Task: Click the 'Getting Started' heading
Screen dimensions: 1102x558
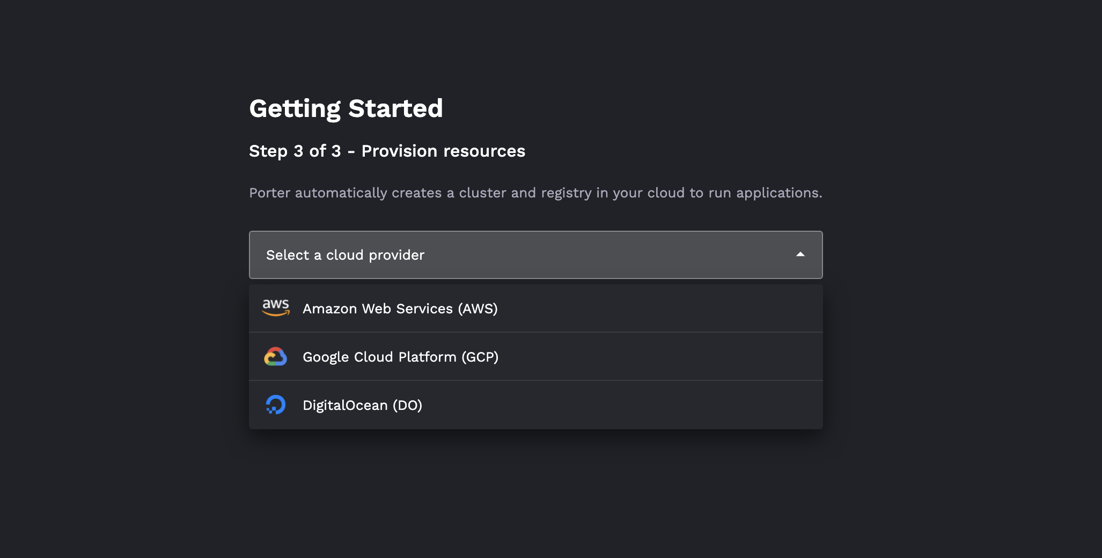Action: (x=346, y=109)
